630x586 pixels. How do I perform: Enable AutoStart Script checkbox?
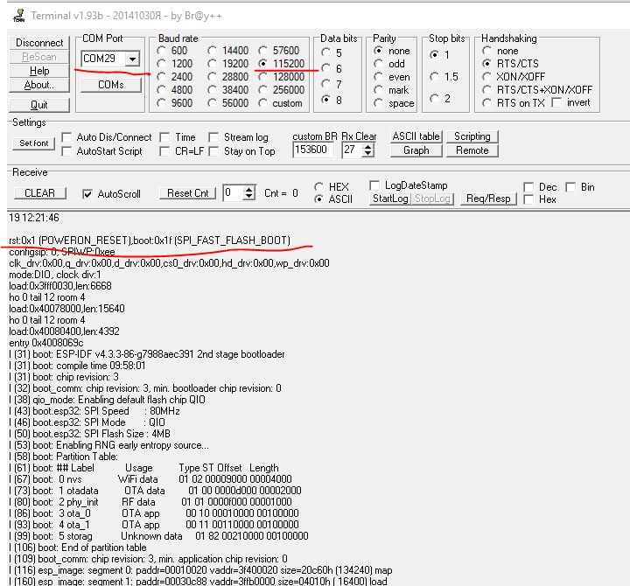pyautogui.click(x=66, y=151)
